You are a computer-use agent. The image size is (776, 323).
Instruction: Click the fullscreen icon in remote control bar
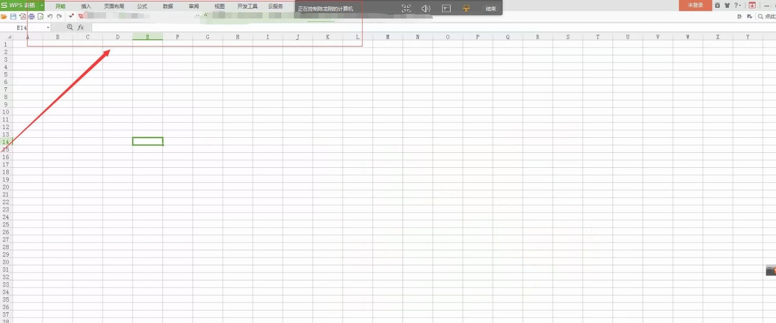point(406,8)
